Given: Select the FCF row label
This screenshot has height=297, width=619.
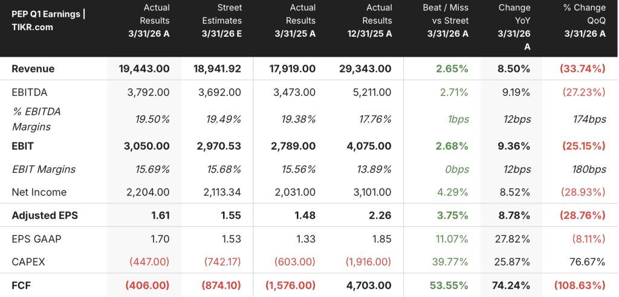Looking at the screenshot, I should [x=21, y=285].
